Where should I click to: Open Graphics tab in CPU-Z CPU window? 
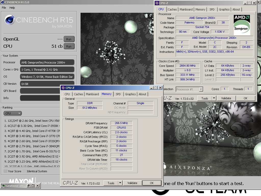224,9
